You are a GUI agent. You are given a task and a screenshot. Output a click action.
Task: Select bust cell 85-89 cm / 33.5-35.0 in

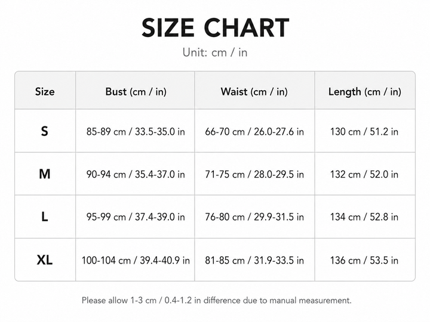coord(136,132)
